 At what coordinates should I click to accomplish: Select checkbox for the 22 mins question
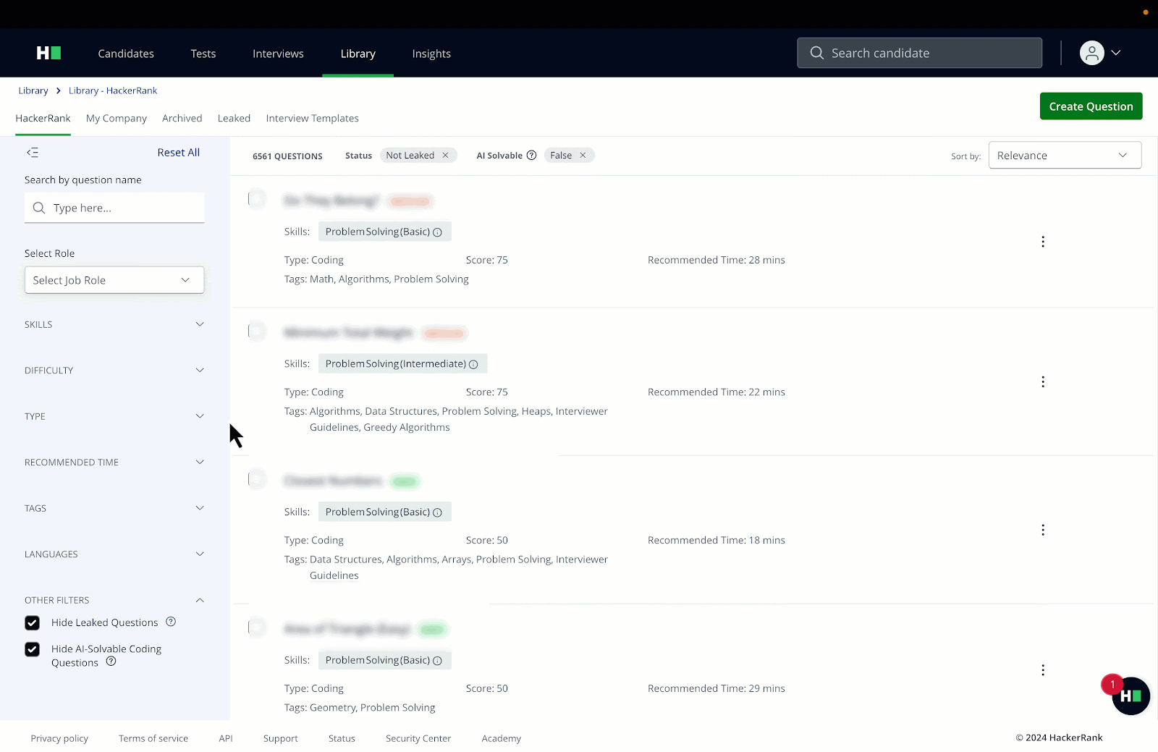pyautogui.click(x=256, y=331)
